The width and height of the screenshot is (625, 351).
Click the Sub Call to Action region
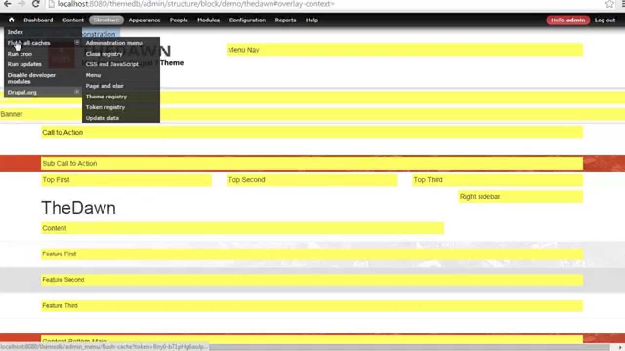[312, 163]
